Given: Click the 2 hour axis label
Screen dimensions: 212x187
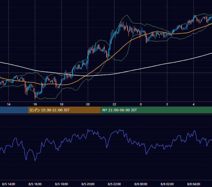Looking at the screenshot, I should pos(167,104).
